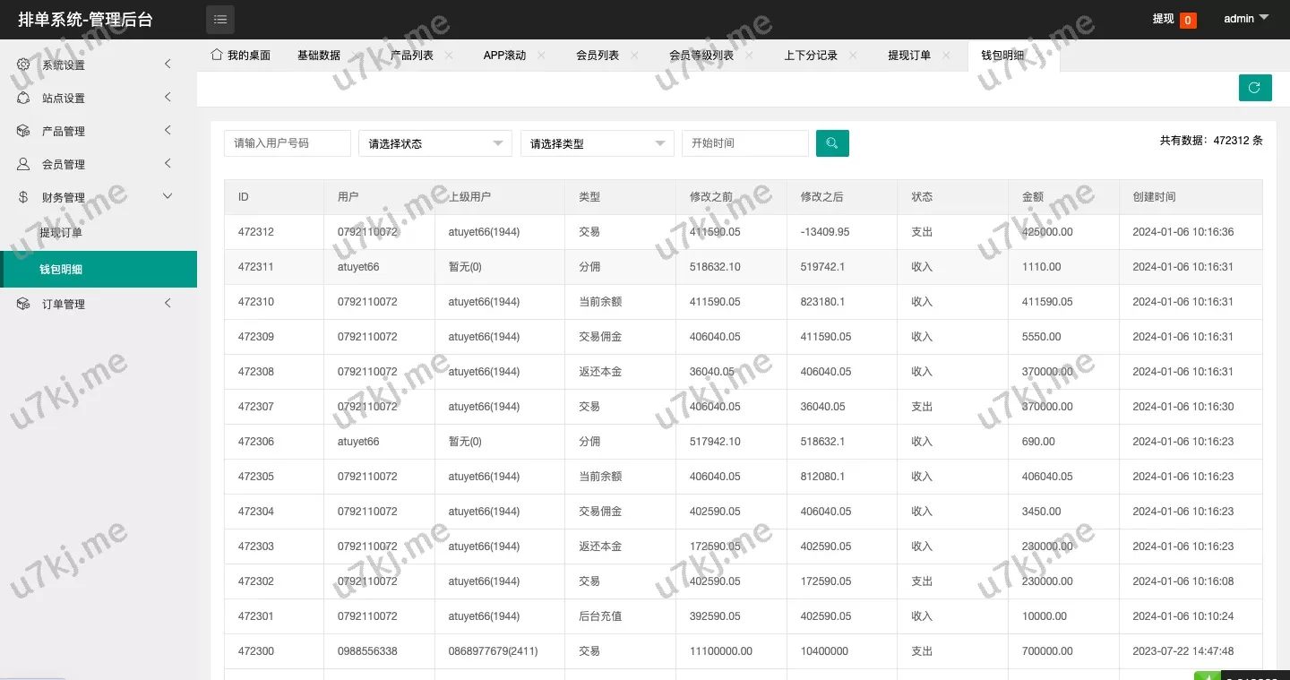The width and height of the screenshot is (1290, 680).
Task: Collapse the 财务管理 sidebar section
Action: pyautogui.click(x=98, y=197)
